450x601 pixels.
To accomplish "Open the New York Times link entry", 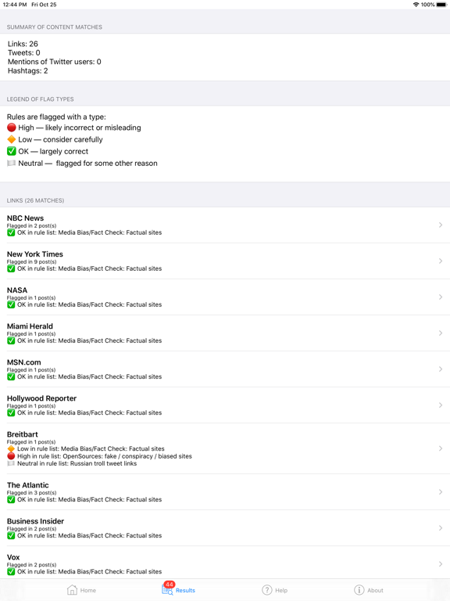I will [225, 261].
